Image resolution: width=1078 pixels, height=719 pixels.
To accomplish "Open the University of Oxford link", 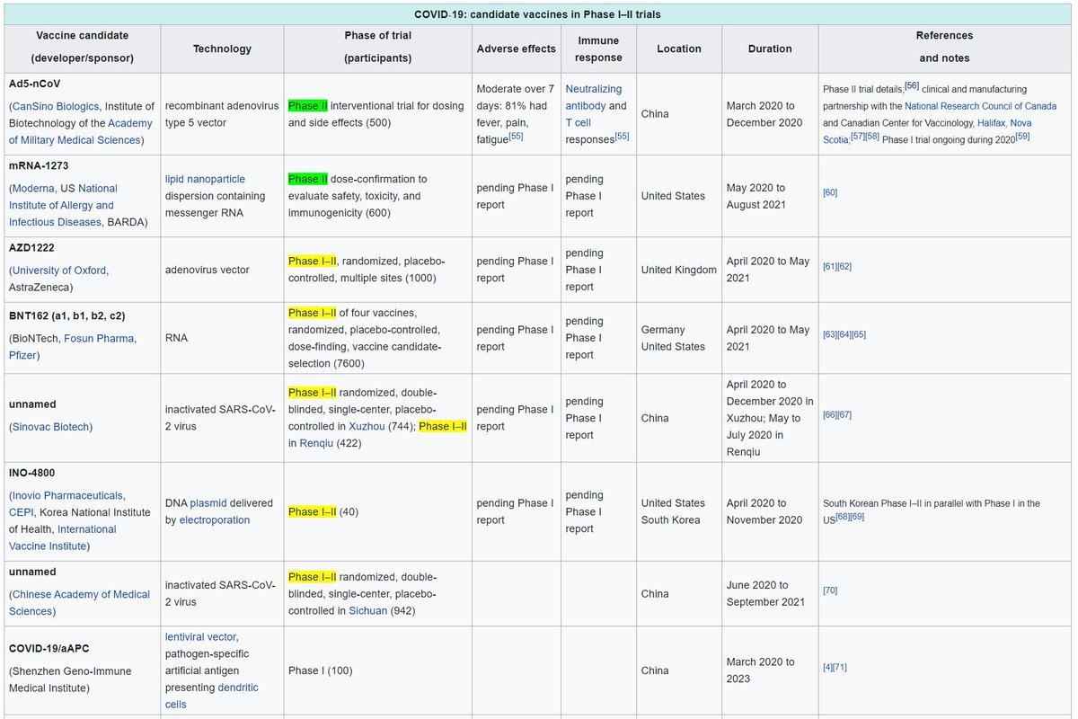I will [x=60, y=271].
